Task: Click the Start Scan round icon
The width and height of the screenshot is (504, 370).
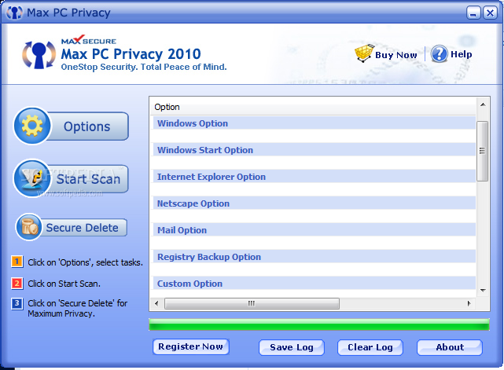Action: click(x=31, y=178)
